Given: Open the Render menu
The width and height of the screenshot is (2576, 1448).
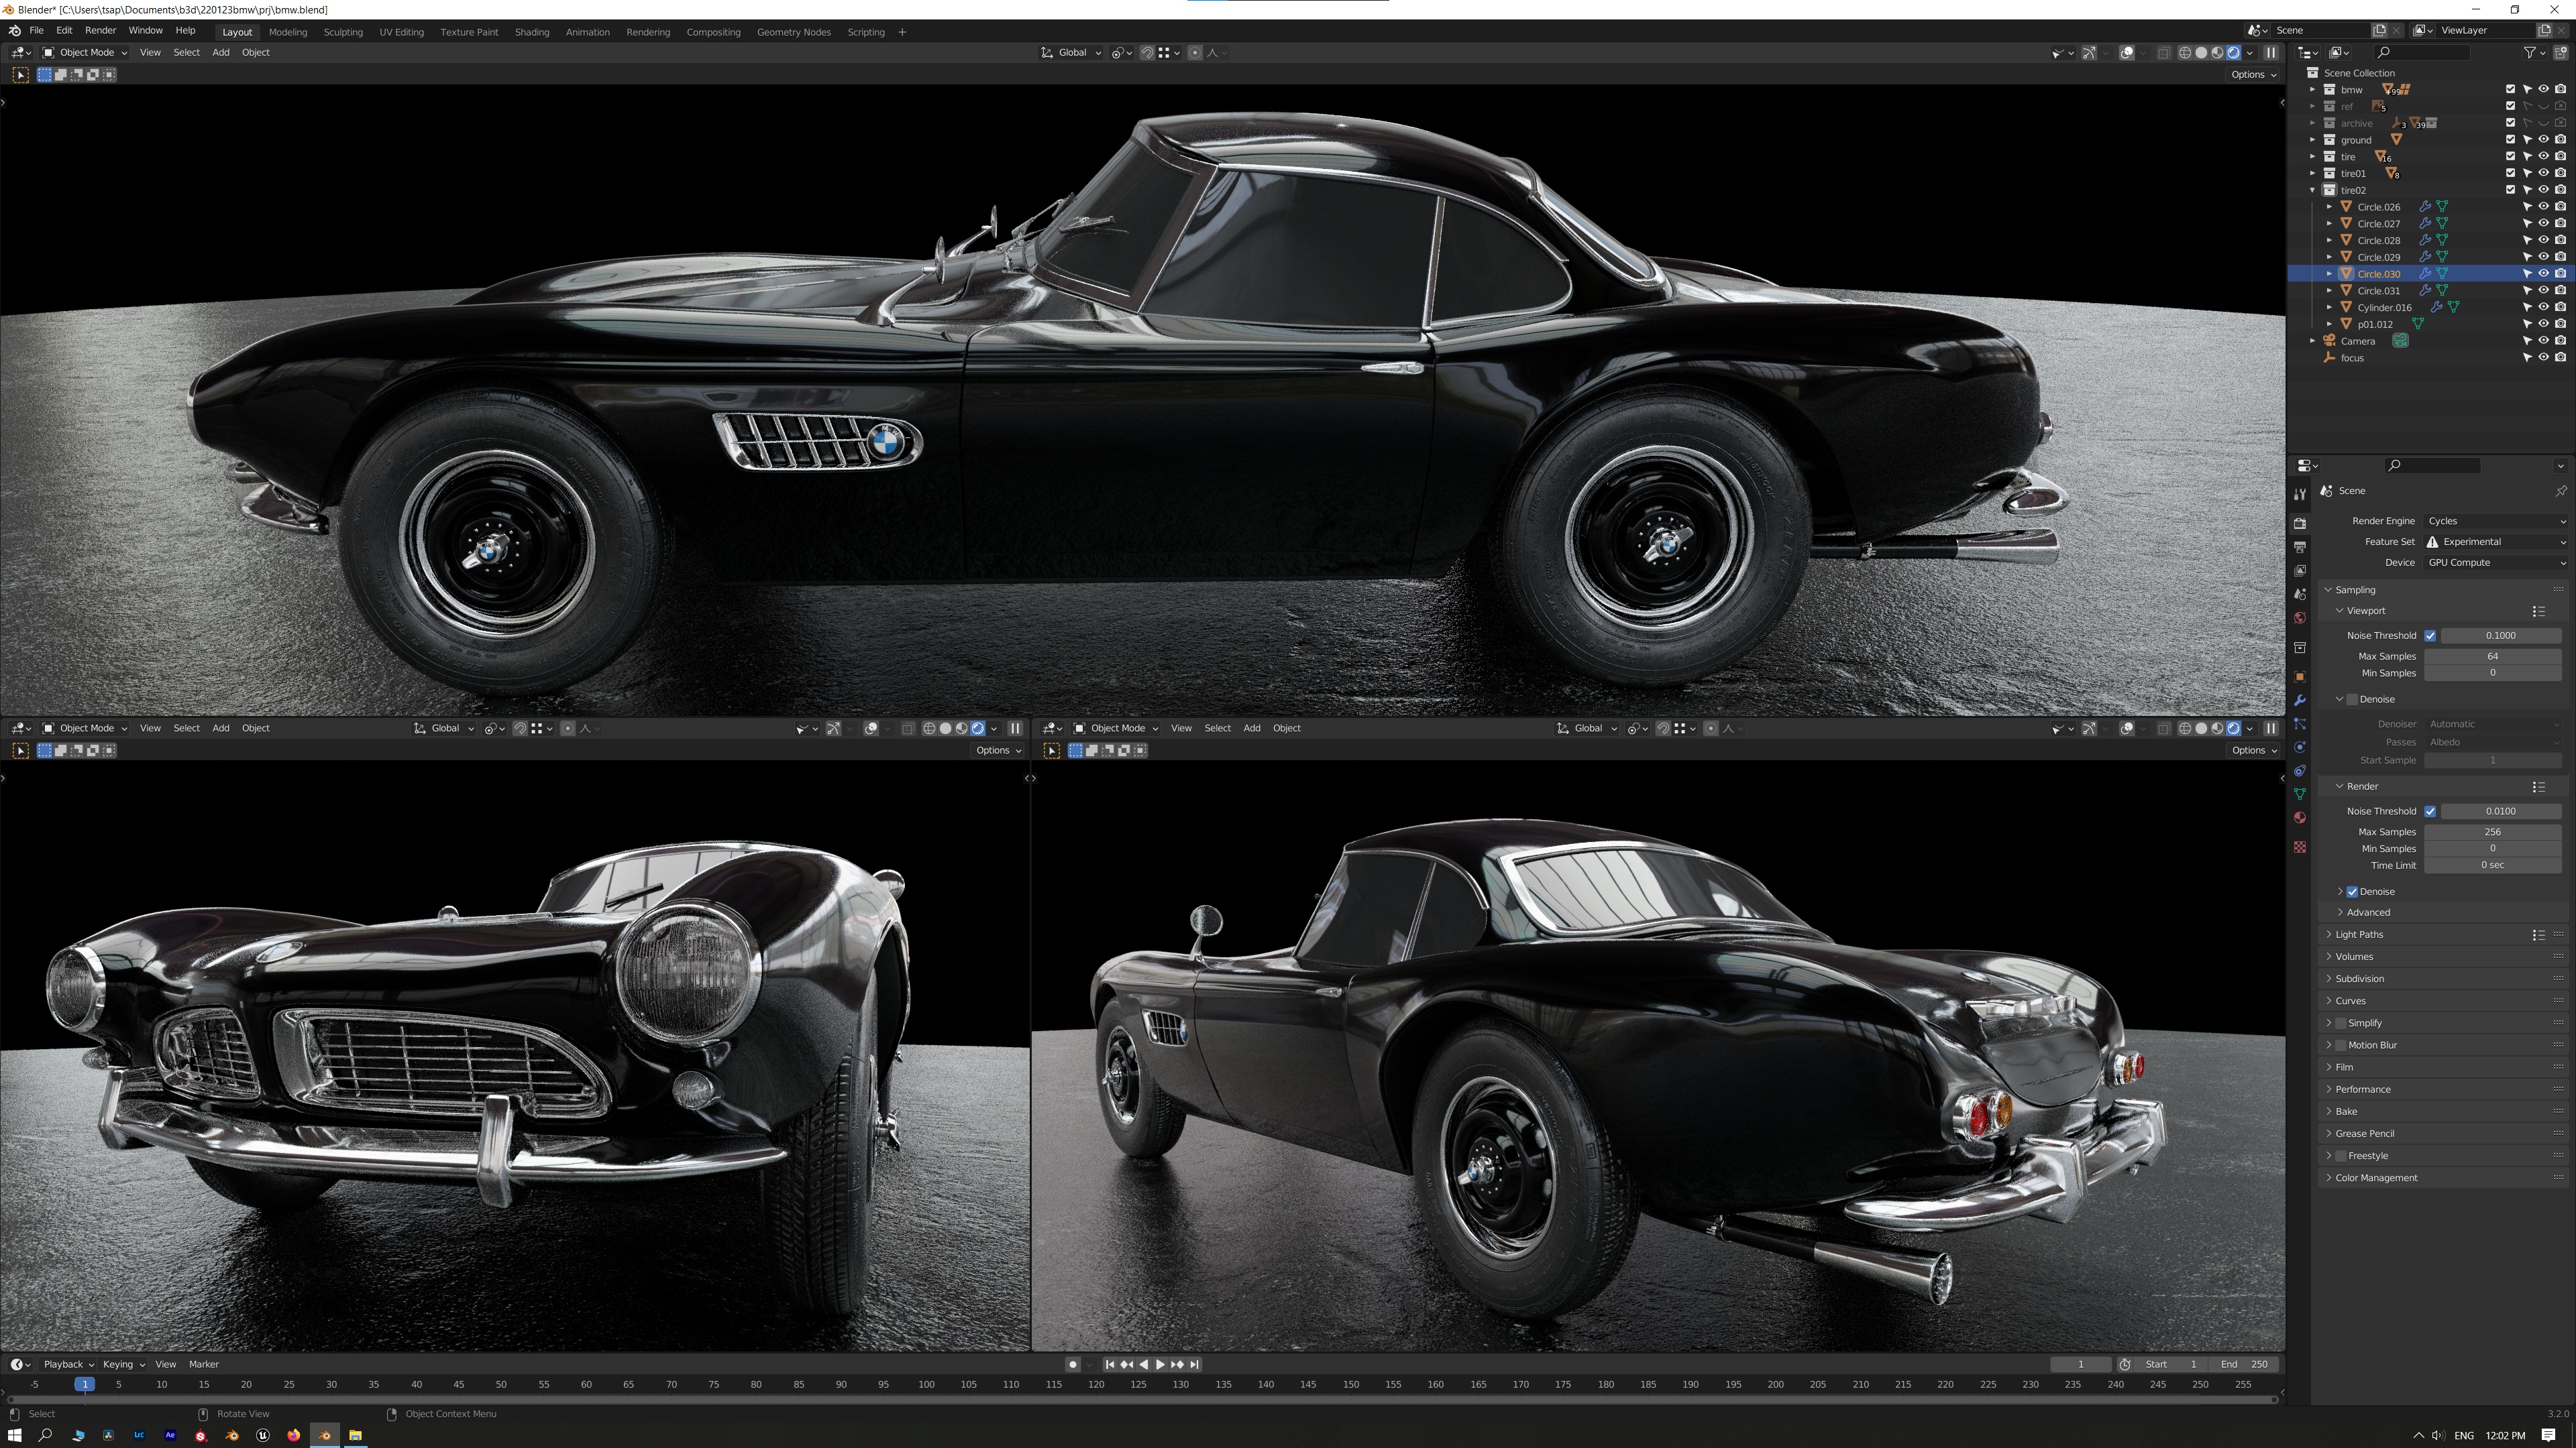Looking at the screenshot, I should coord(100,31).
